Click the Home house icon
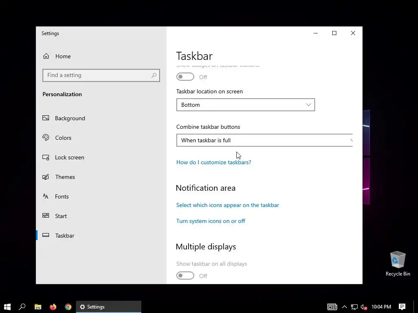 46,56
